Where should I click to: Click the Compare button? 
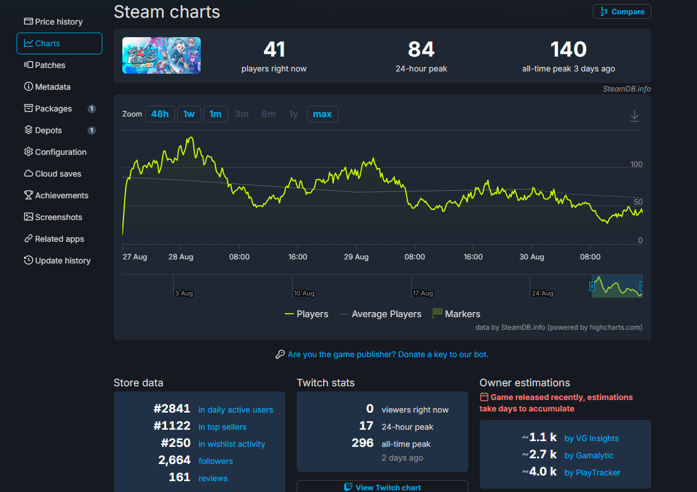click(x=622, y=11)
